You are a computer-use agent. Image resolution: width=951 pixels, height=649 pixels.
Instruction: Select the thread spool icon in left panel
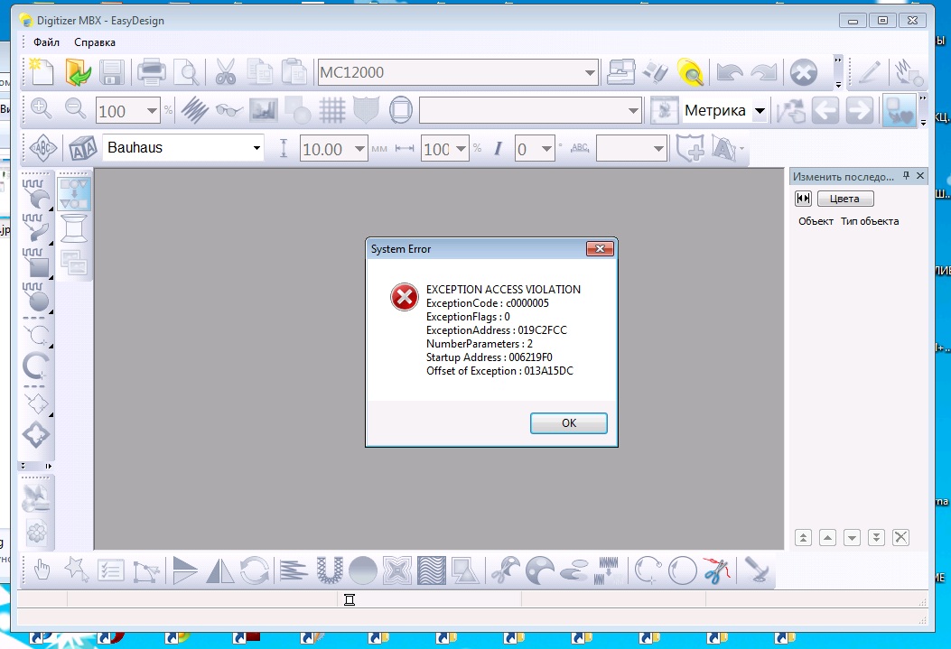click(74, 228)
